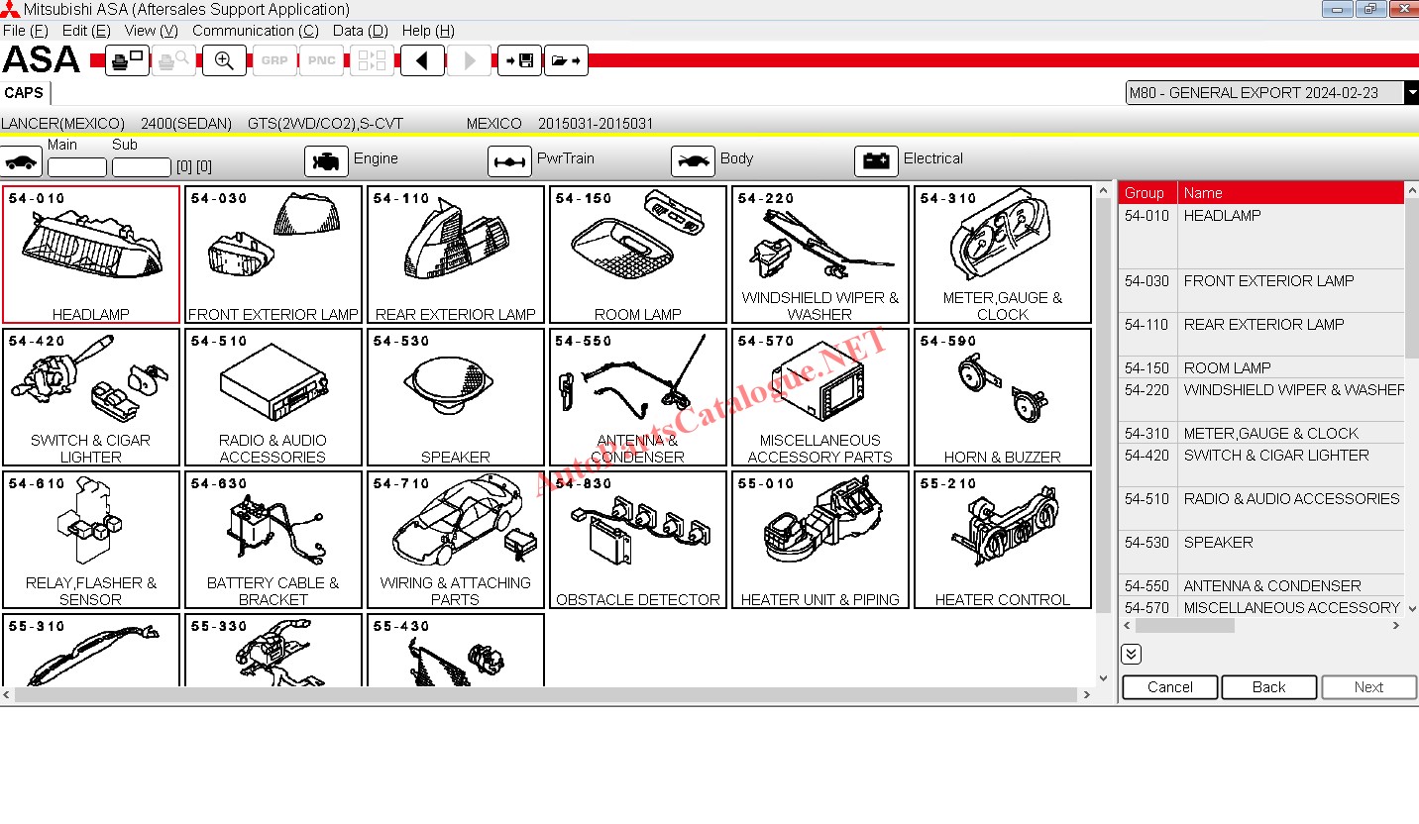Open the 54-590 HORN & BUZZER thumbnail

[x=1003, y=397]
